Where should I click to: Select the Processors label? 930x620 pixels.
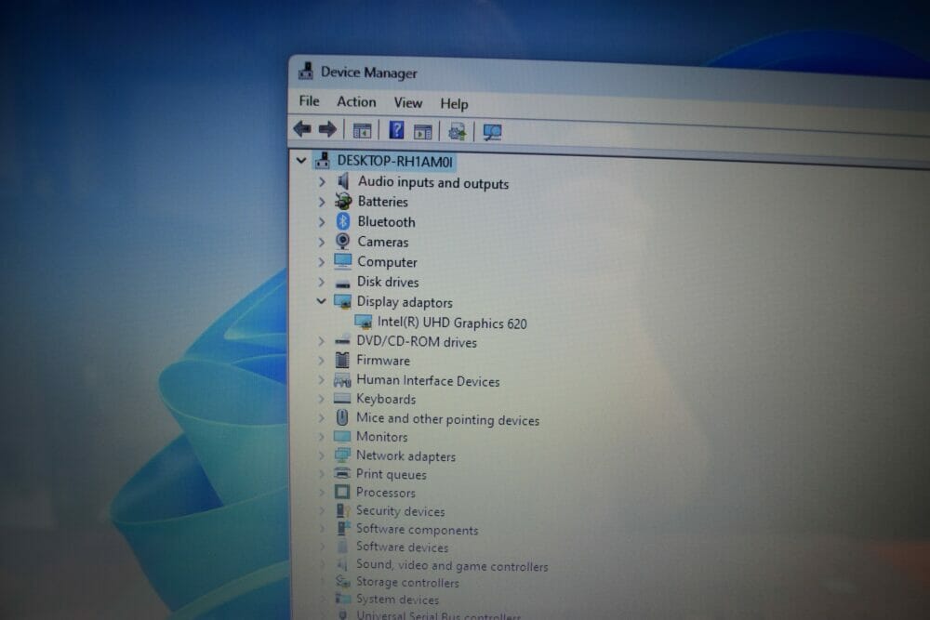pyautogui.click(x=386, y=493)
